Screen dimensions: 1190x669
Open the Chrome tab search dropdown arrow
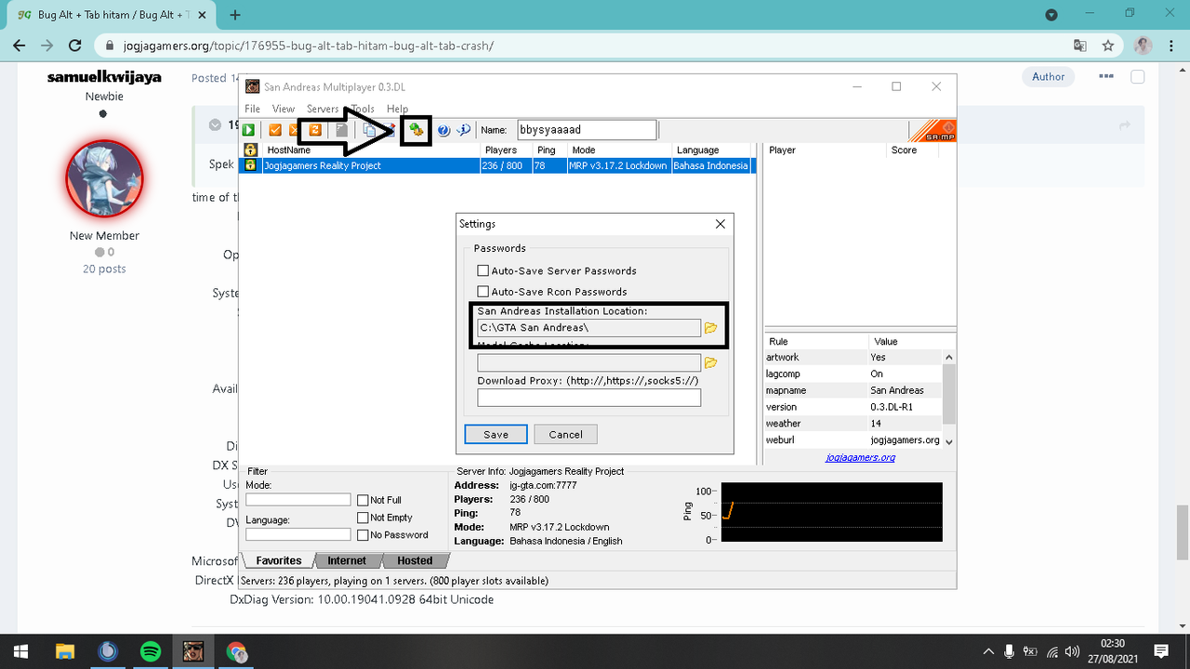coord(1051,15)
